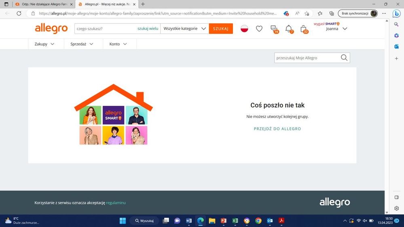Open Edge tab actions menu icon

pos(6,4)
